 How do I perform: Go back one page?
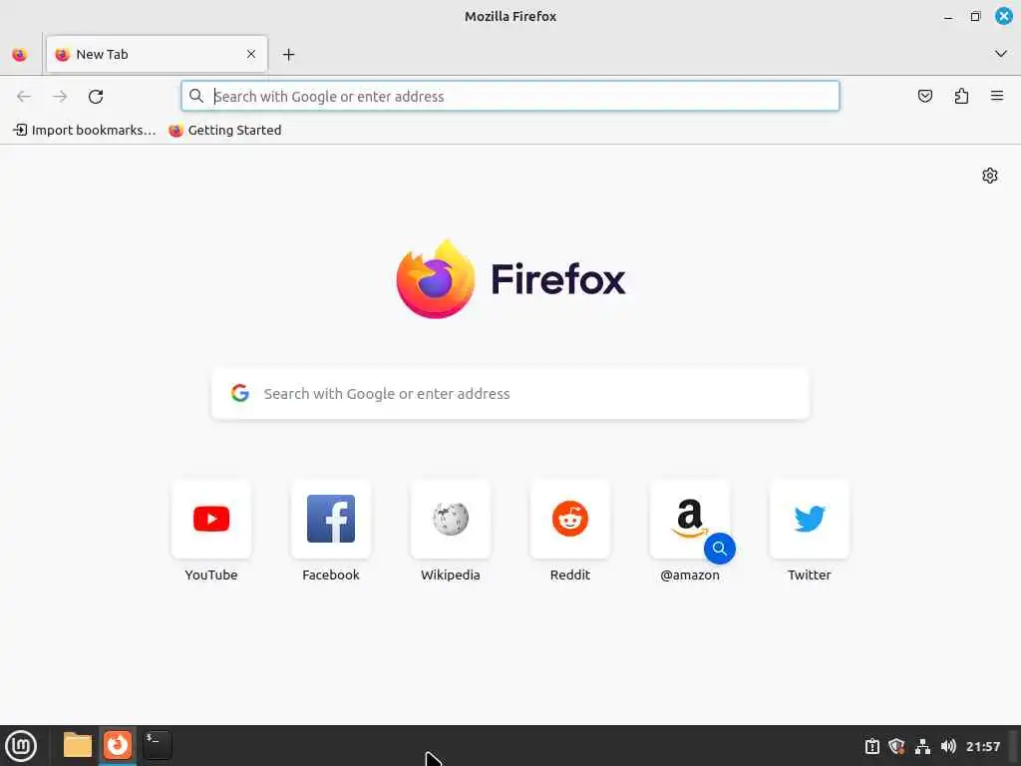click(x=24, y=97)
